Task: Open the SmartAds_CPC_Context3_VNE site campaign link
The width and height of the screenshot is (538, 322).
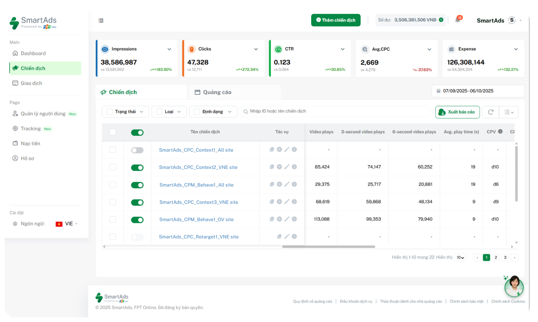Action: (199, 202)
